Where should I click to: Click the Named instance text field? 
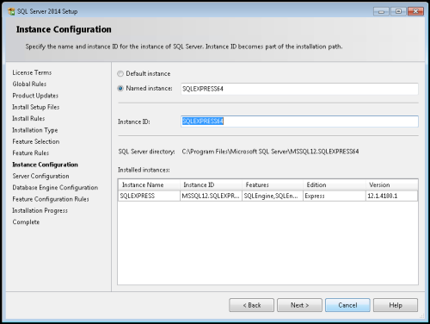(299, 89)
